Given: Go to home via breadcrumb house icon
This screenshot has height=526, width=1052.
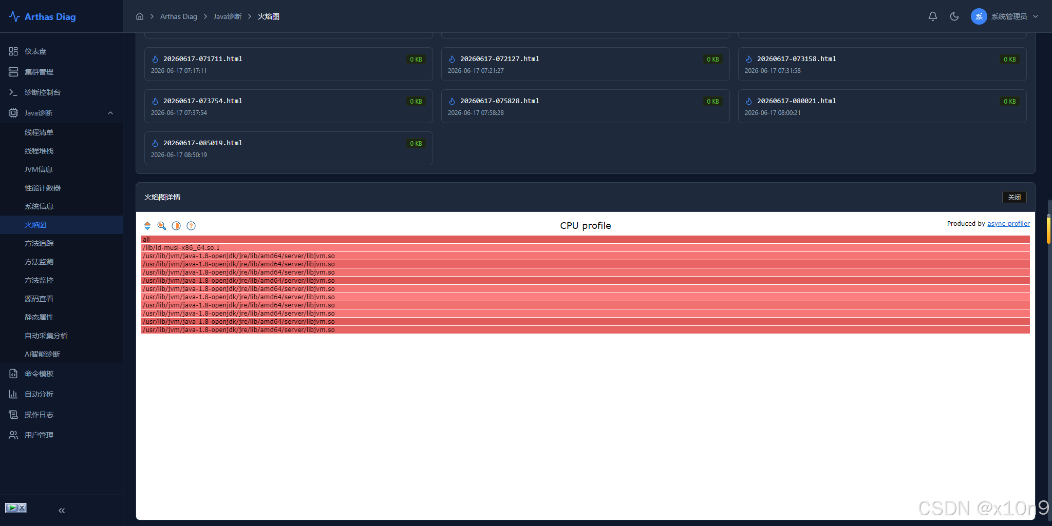Looking at the screenshot, I should (x=140, y=16).
